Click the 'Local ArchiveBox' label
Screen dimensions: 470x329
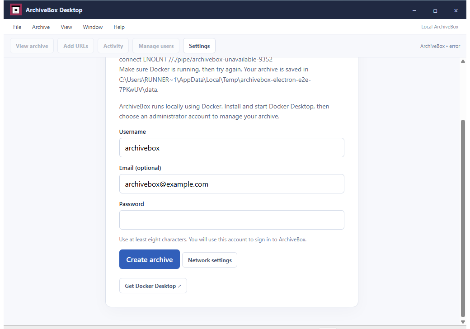pos(440,27)
